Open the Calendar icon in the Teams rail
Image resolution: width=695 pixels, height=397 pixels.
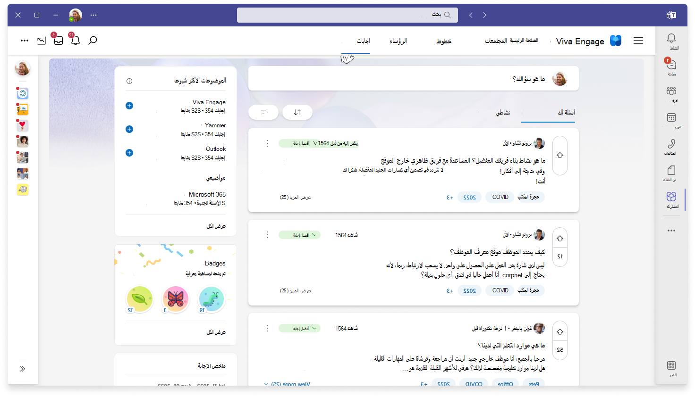tap(671, 117)
